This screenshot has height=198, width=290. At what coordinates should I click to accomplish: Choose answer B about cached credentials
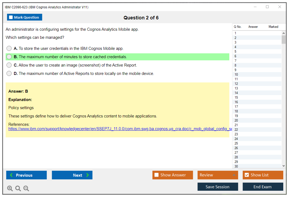click(x=9, y=57)
